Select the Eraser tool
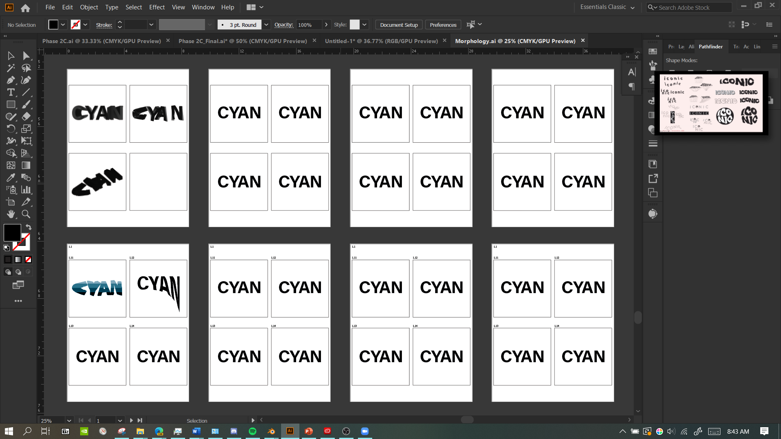Image resolution: width=781 pixels, height=439 pixels. [26, 117]
